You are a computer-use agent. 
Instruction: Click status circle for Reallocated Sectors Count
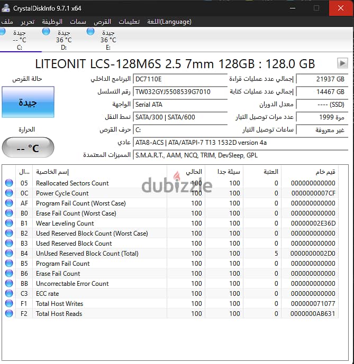[x=9, y=183]
